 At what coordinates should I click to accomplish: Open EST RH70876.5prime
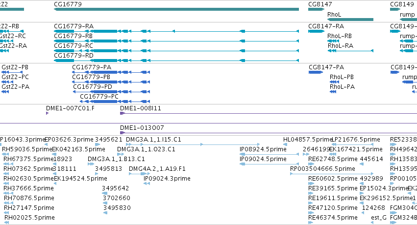[x=29, y=199]
